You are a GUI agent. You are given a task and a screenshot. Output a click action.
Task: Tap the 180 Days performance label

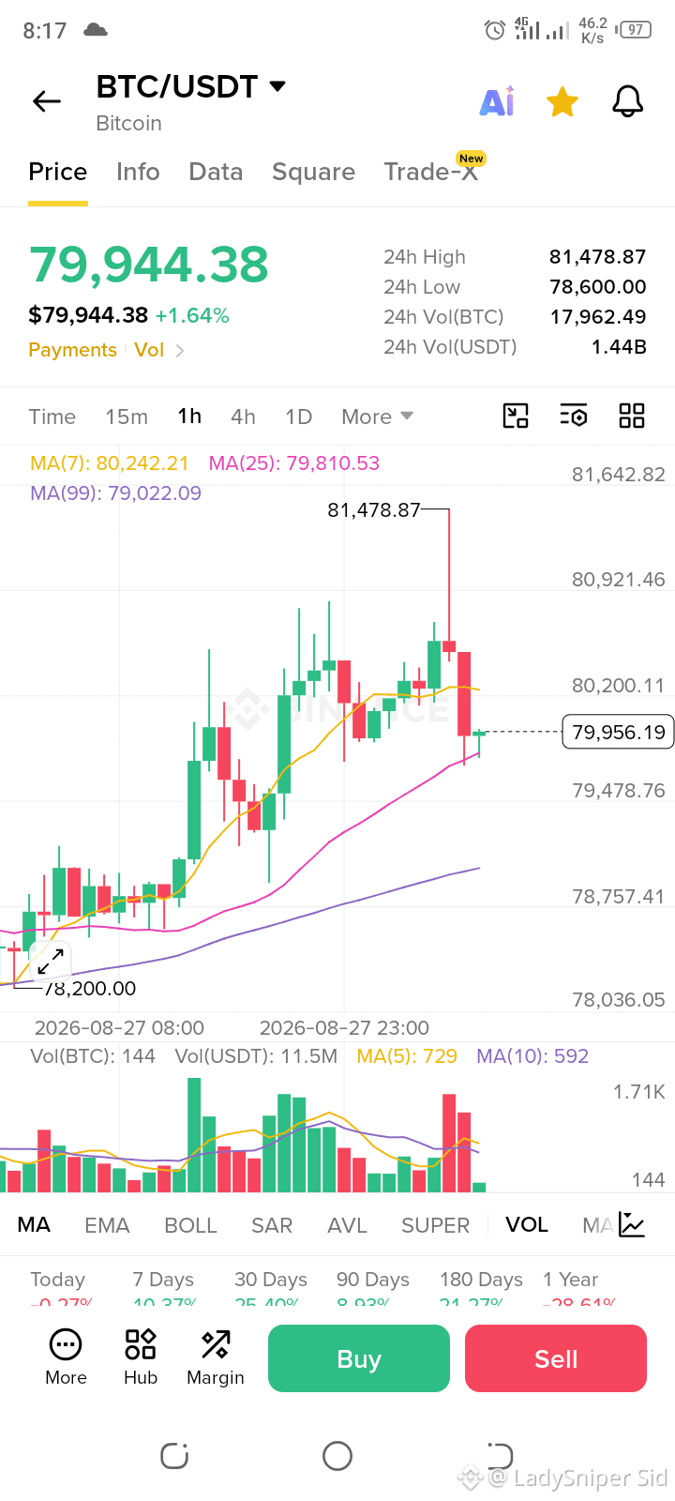point(481,1280)
